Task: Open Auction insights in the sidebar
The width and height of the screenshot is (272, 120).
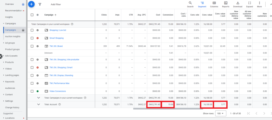Action: tap(12, 36)
